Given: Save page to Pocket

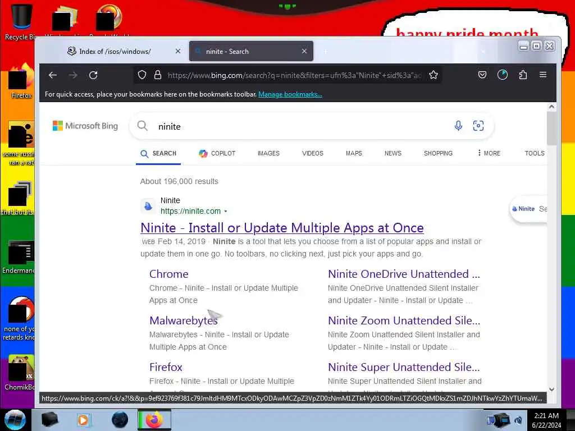Looking at the screenshot, I should click(482, 75).
